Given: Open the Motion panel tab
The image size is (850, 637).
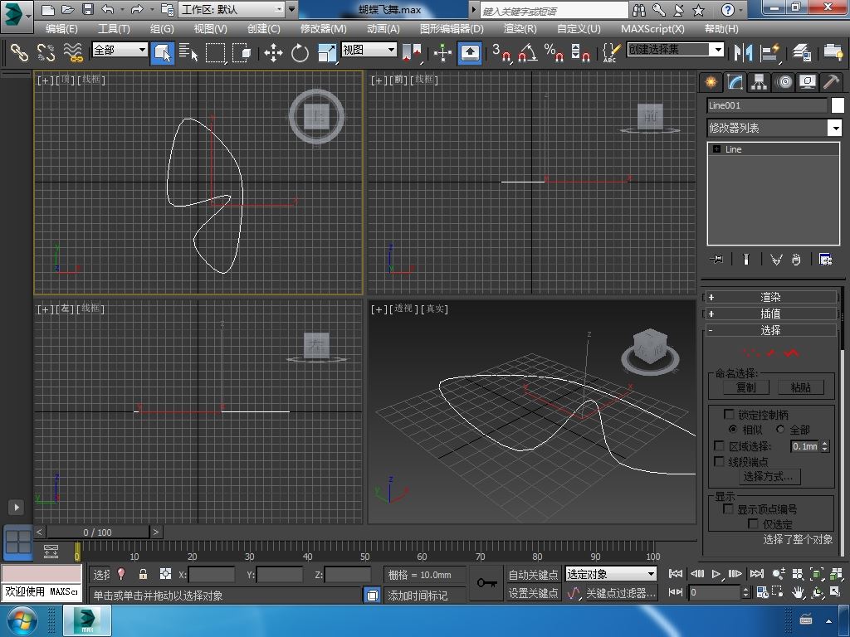Looking at the screenshot, I should [x=784, y=82].
